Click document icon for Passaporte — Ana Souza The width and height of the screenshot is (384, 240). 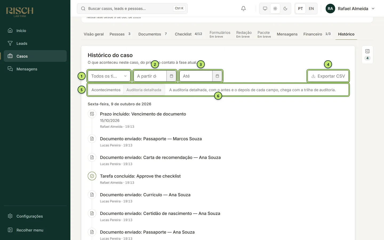[92, 232]
